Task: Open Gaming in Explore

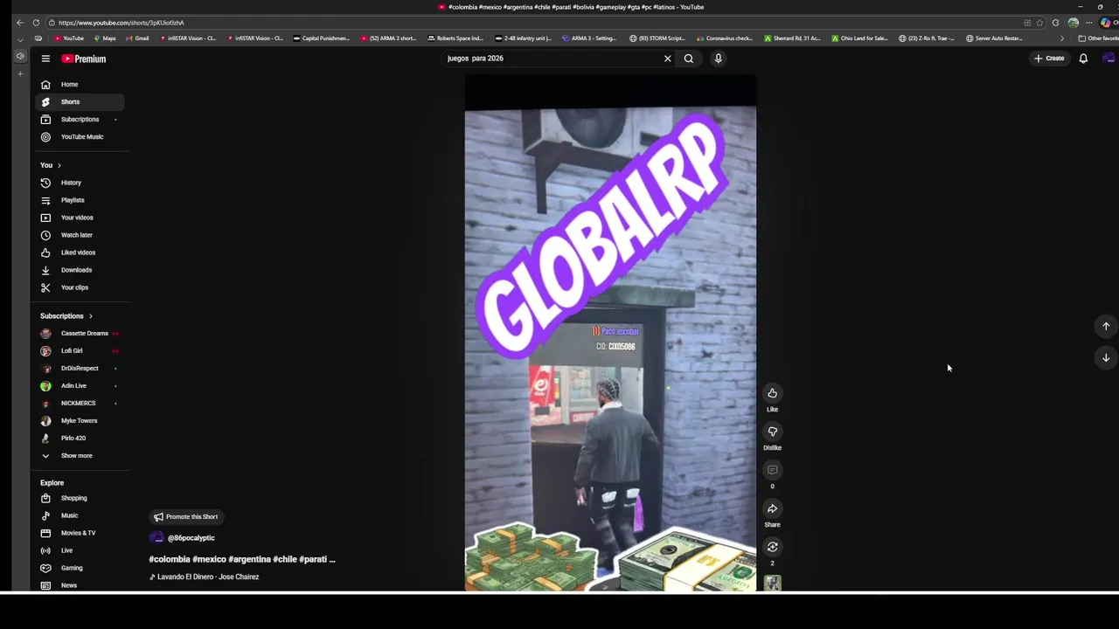Action: (80, 568)
